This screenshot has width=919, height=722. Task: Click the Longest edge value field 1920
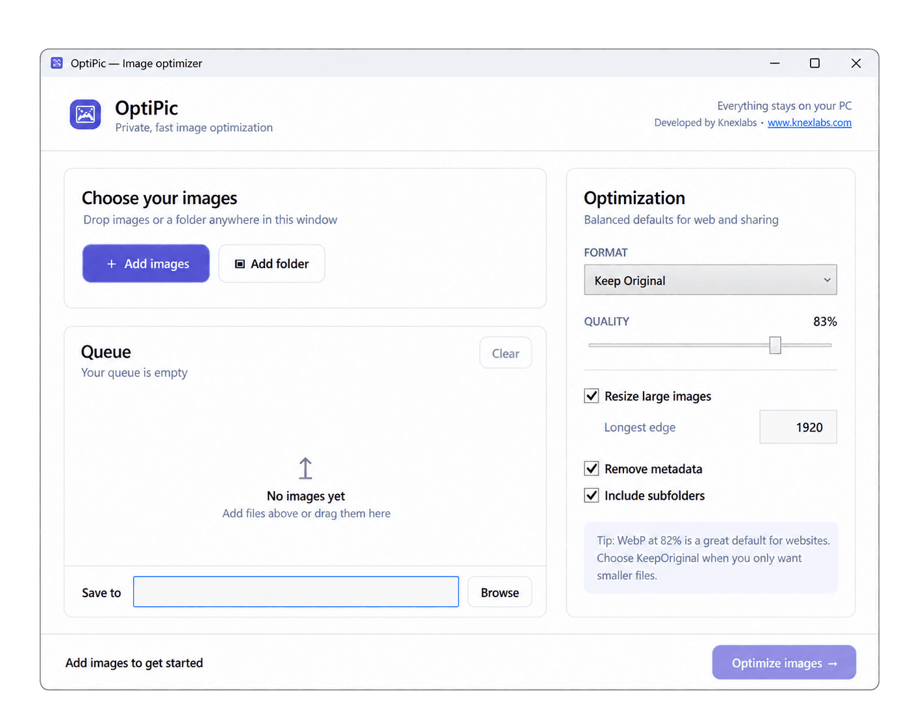tap(798, 427)
